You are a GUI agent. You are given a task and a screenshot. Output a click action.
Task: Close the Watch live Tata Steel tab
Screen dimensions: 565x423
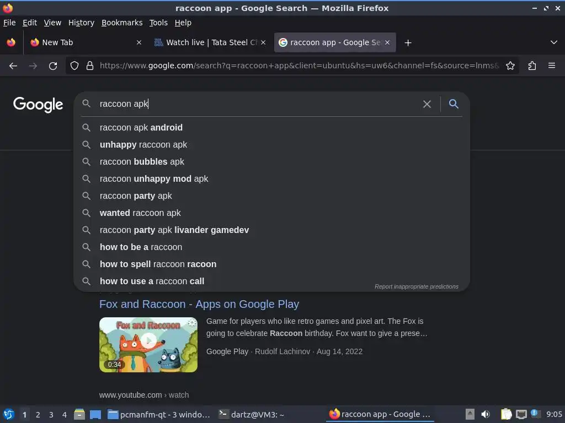click(263, 42)
